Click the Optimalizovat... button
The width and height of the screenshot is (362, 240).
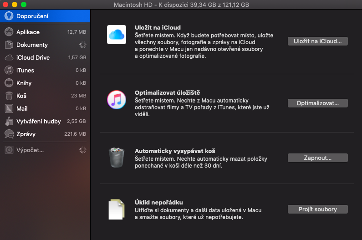(x=317, y=103)
